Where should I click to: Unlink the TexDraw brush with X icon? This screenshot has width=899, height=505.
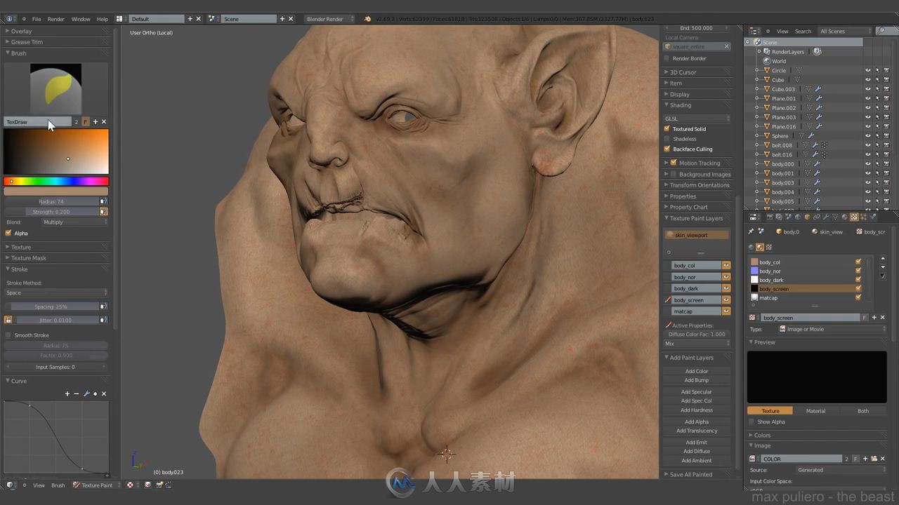click(104, 121)
